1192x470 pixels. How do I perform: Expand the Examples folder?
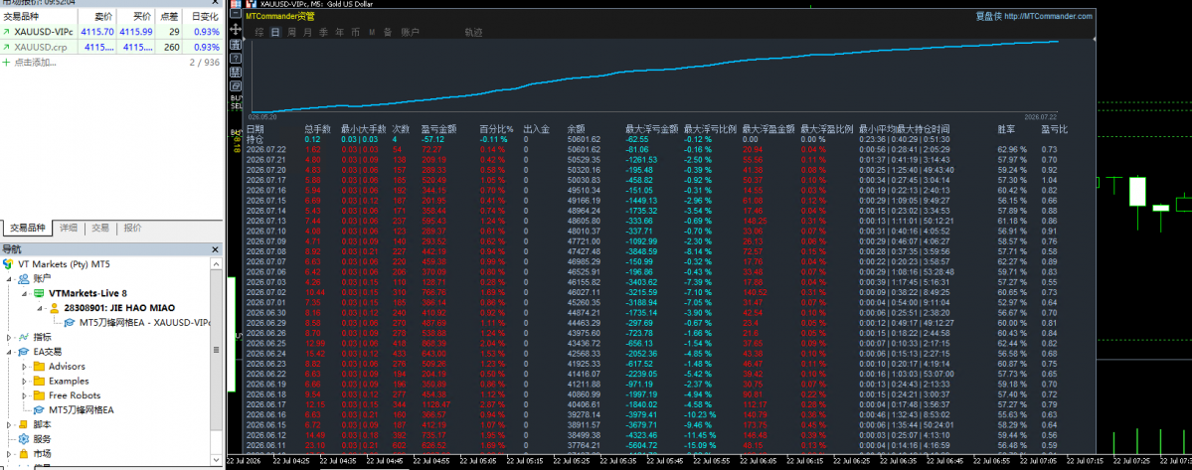24,382
